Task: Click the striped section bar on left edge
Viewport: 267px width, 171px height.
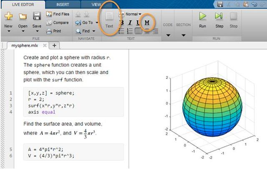Action: pos(3,109)
